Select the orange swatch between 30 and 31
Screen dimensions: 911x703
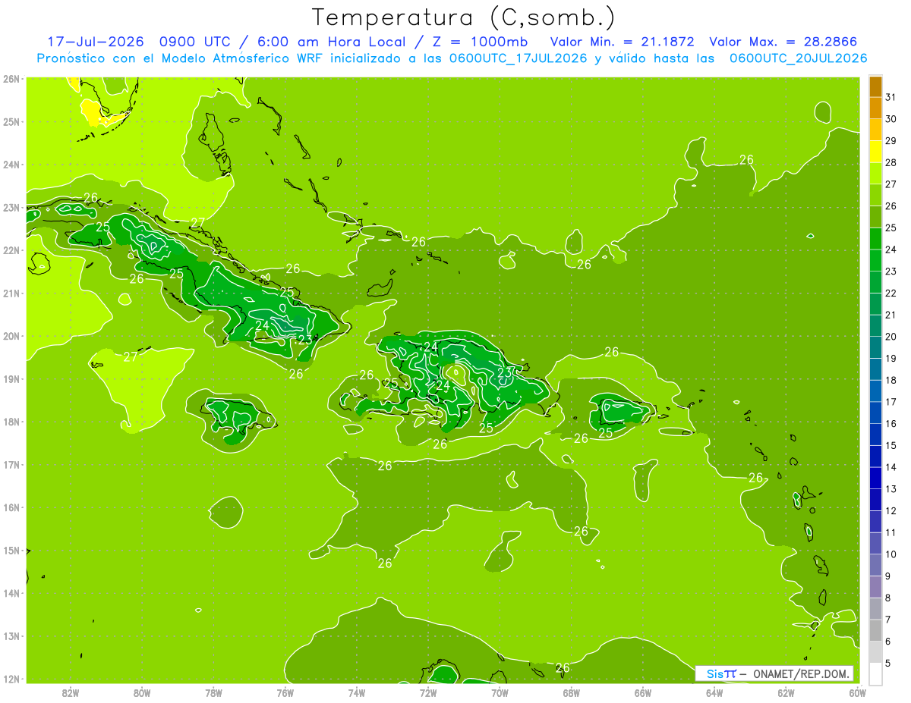(x=875, y=108)
